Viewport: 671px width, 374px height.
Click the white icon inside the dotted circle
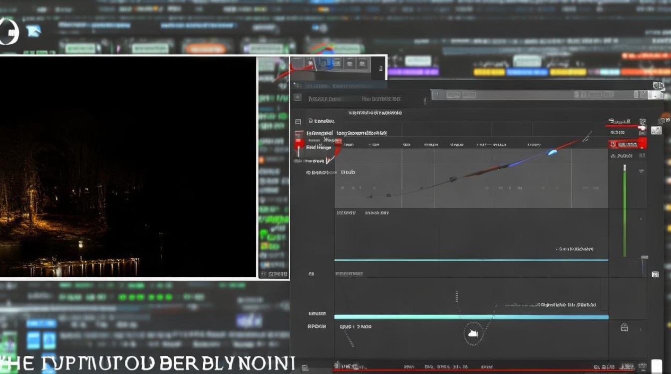coord(474,334)
